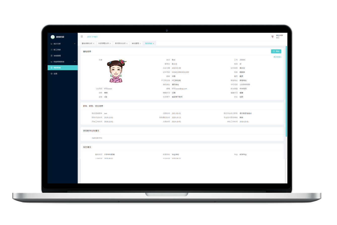Viewport: 337px width, 225px height.
Task: Select 我的档案 in the sidebar
Action: coord(62,68)
